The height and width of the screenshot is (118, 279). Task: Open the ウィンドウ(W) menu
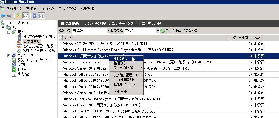pyautogui.click(x=67, y=8)
